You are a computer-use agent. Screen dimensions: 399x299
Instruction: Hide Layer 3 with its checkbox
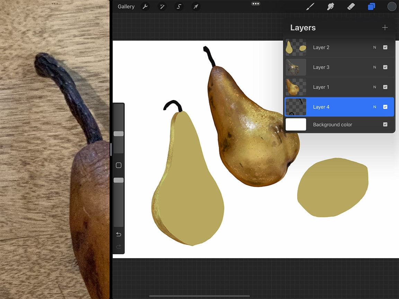point(385,67)
